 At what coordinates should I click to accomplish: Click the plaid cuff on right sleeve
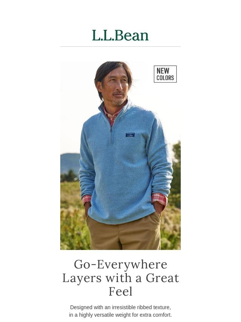(159, 199)
